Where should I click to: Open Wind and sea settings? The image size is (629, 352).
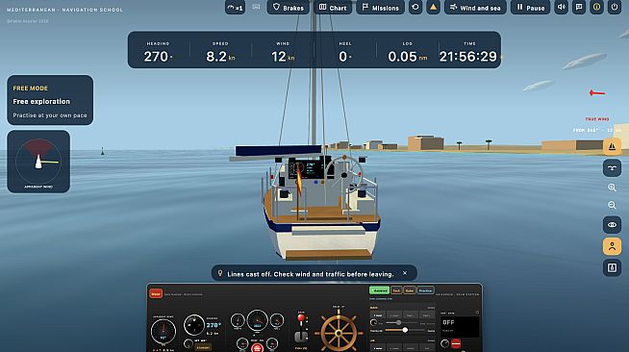click(475, 8)
